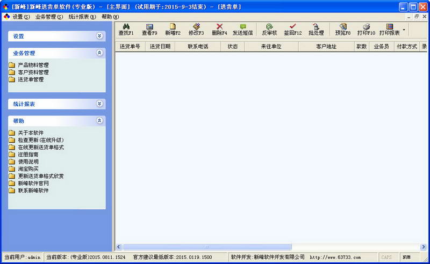Expand the 设置 sidebar panel

pyautogui.click(x=99, y=36)
